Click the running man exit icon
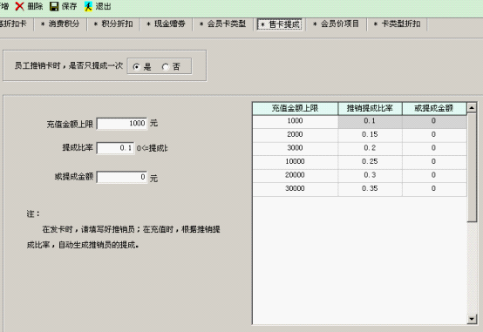Screen dimensions: 483x332 click(x=88, y=6)
